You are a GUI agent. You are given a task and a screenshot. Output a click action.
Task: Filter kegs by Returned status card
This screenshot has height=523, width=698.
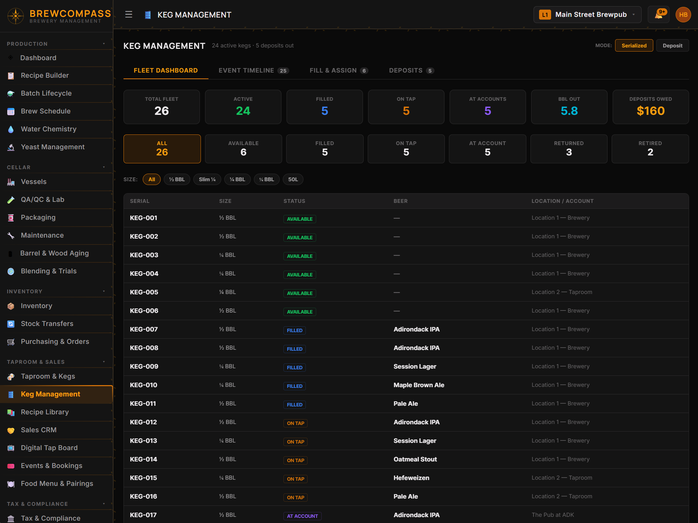[x=569, y=149]
